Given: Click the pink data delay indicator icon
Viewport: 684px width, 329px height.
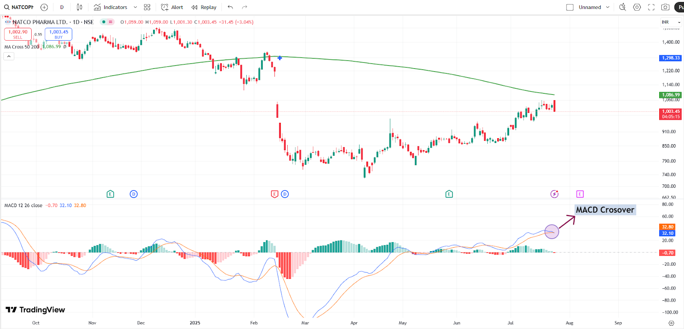Looking at the screenshot, I should [x=111, y=22].
